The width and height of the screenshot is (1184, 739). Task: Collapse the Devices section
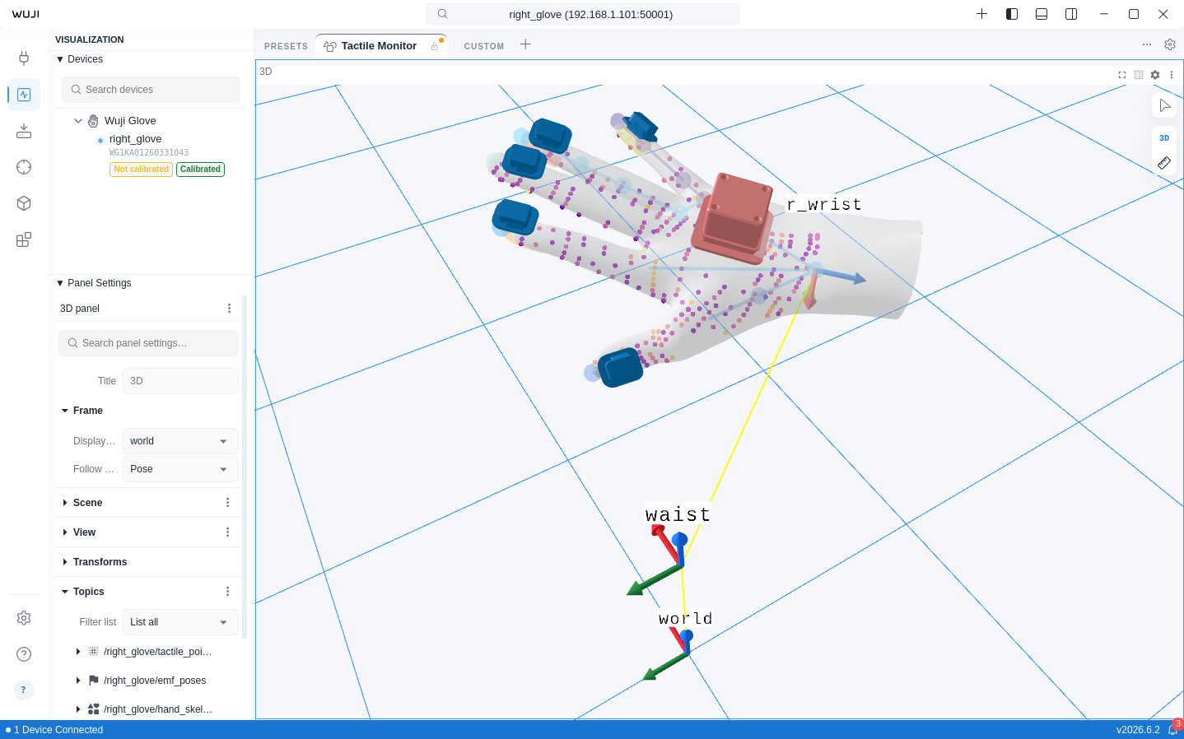tap(60, 59)
